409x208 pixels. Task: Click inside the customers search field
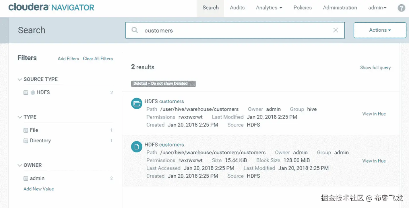coord(235,30)
